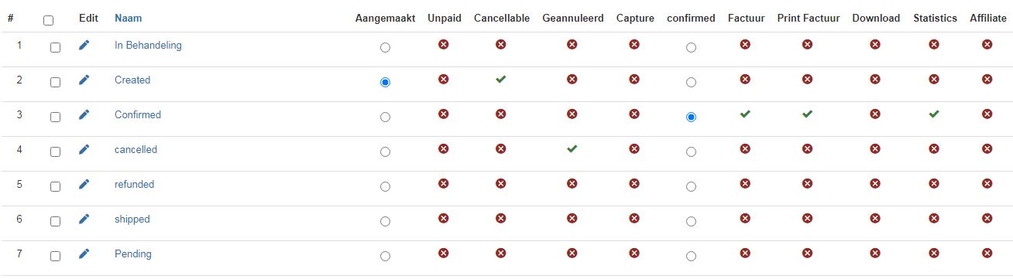Image resolution: width=1013 pixels, height=279 pixels.
Task: Open the Created status name link
Action: (x=132, y=80)
